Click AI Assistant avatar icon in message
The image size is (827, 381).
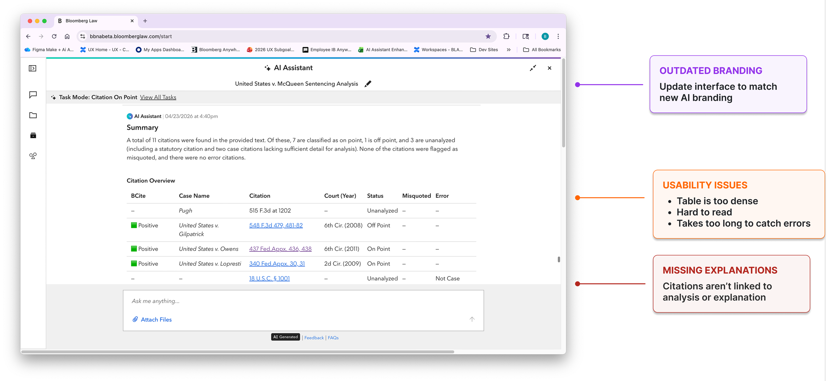tap(130, 116)
